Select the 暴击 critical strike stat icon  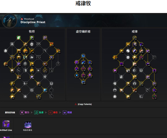pyautogui.click(x=50, y=112)
